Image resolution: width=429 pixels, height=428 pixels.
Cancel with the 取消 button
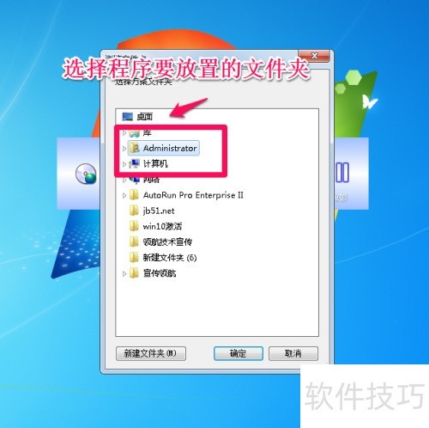click(293, 353)
